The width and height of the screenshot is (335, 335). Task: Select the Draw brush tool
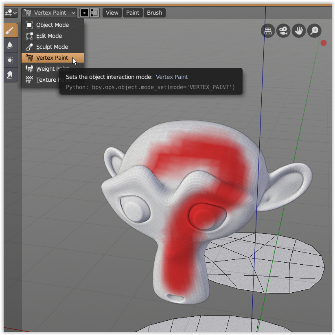coord(10,30)
